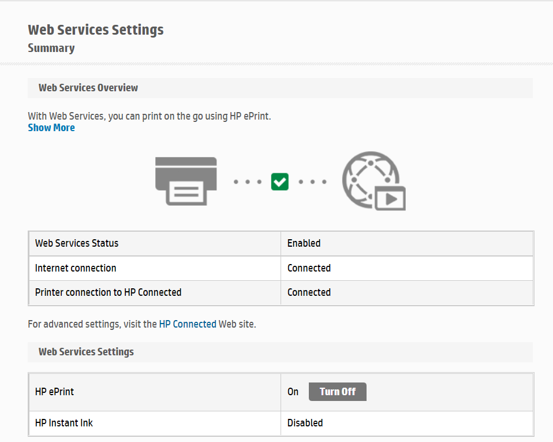The image size is (553, 442).
Task: Select the connection dots between printer and checkmark
Action: (x=248, y=181)
